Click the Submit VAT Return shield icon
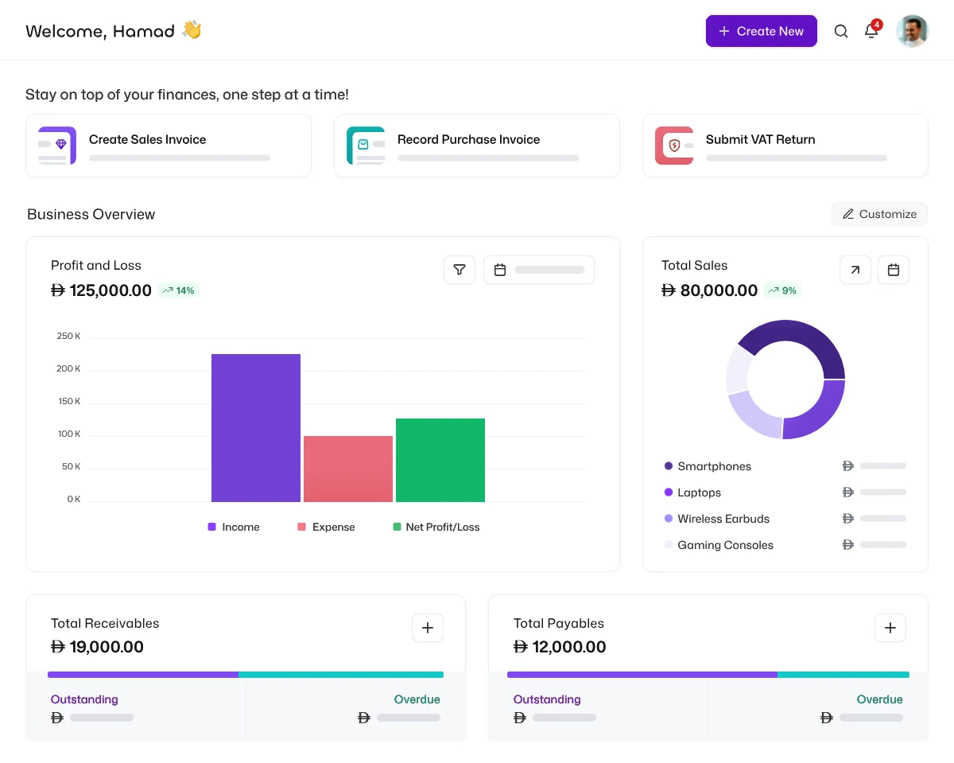 pyautogui.click(x=674, y=146)
